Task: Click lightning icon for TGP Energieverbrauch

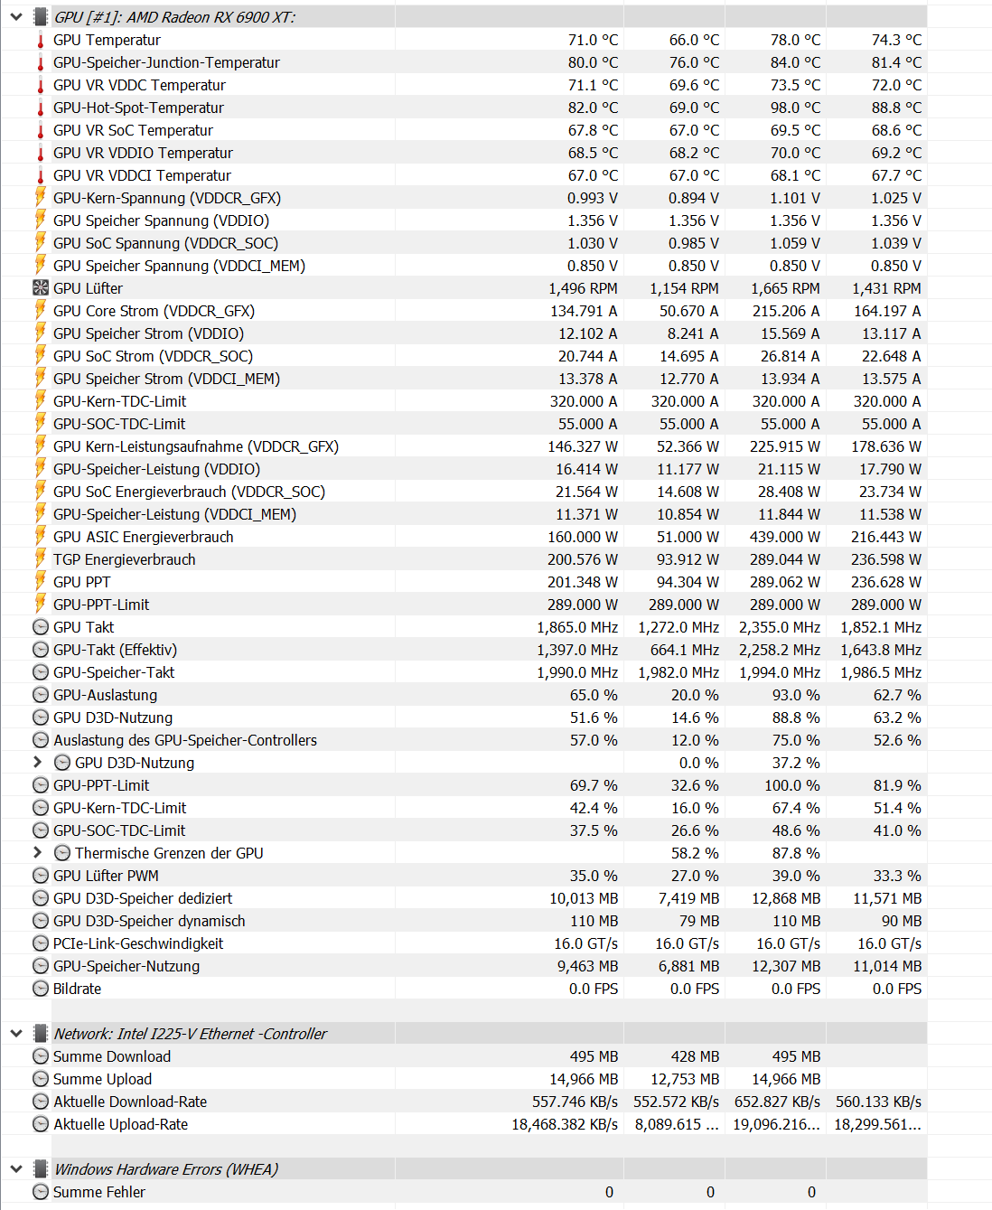Action: [41, 558]
